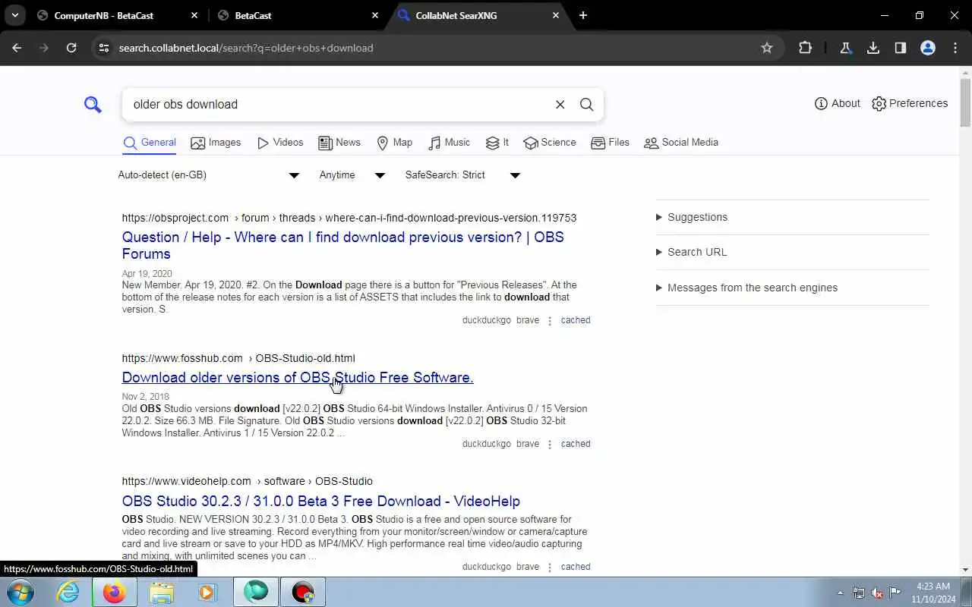Image resolution: width=972 pixels, height=607 pixels.
Task: Open the Anytime time range dropdown
Action: (352, 175)
